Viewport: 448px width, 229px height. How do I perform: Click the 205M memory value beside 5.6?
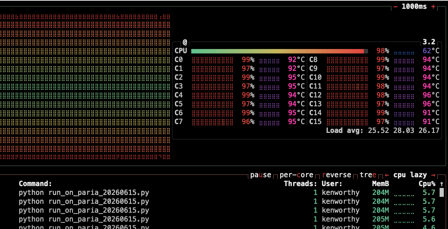coord(381,219)
